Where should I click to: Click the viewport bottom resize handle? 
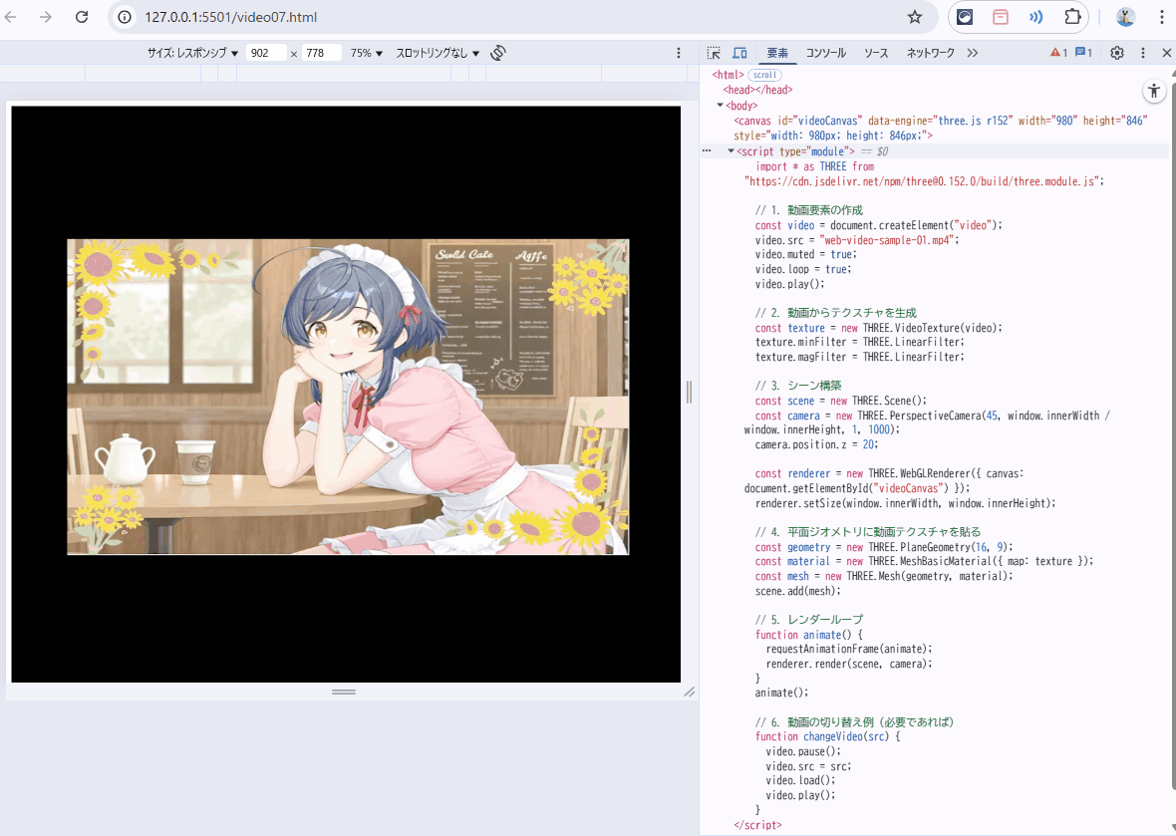point(344,692)
